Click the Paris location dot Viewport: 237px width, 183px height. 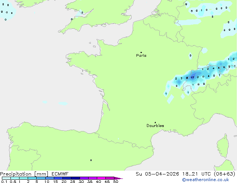tap(141, 52)
